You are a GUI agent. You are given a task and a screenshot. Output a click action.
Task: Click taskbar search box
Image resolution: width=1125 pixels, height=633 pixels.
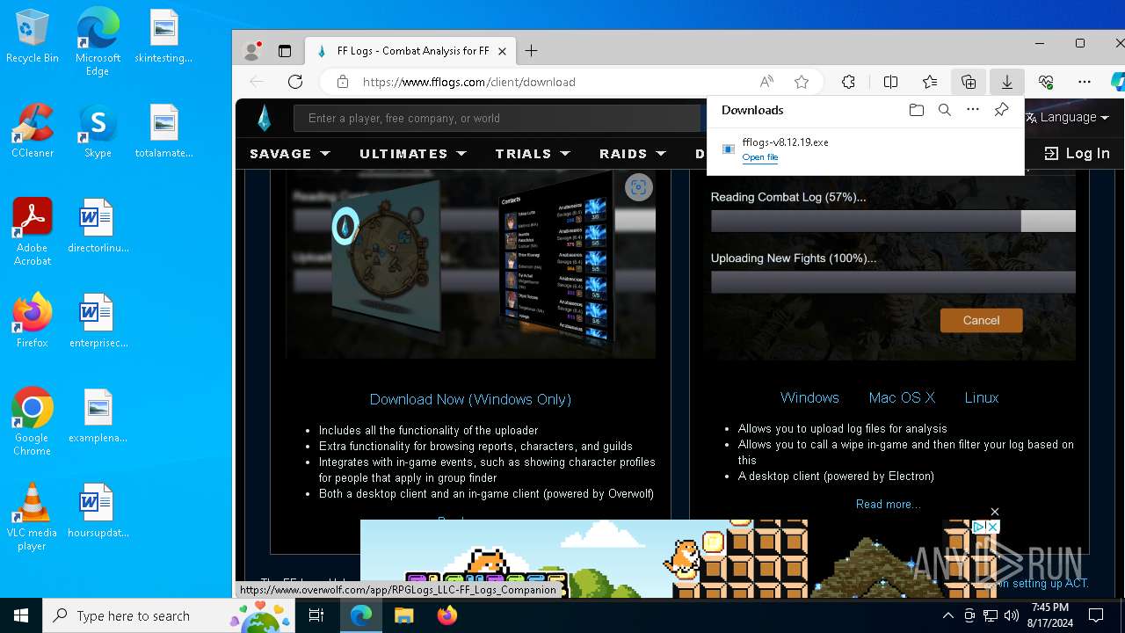point(168,615)
